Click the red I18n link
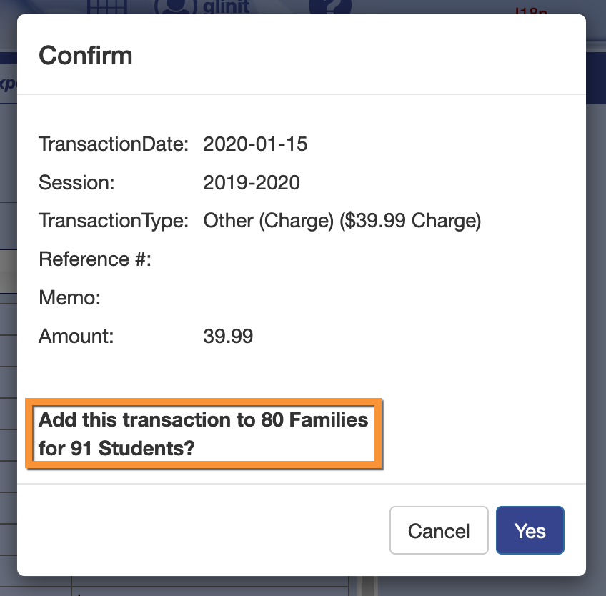The height and width of the screenshot is (596, 606). [x=530, y=11]
